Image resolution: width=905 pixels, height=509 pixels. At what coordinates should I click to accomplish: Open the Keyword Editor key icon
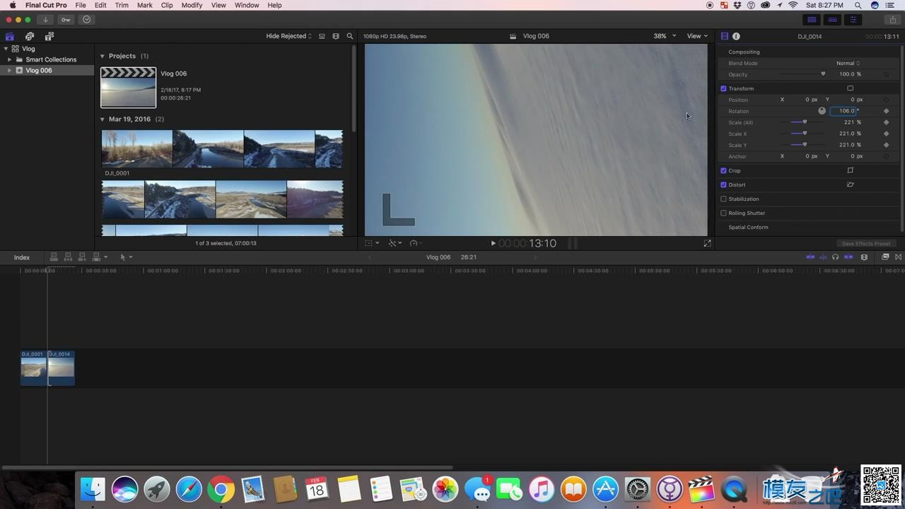coord(66,20)
